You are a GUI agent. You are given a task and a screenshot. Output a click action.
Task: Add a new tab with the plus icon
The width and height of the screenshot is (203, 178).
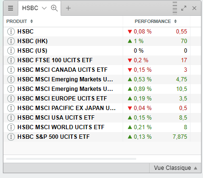click(68, 8)
